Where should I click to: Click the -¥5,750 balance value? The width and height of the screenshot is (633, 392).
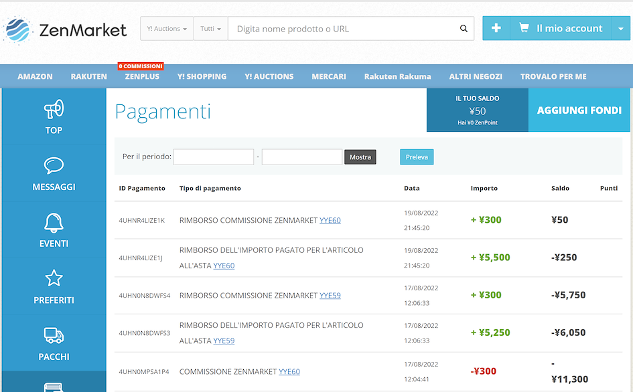(569, 295)
